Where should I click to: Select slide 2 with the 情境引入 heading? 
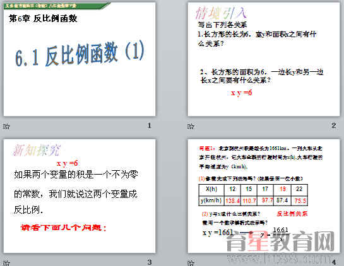[264, 59]
